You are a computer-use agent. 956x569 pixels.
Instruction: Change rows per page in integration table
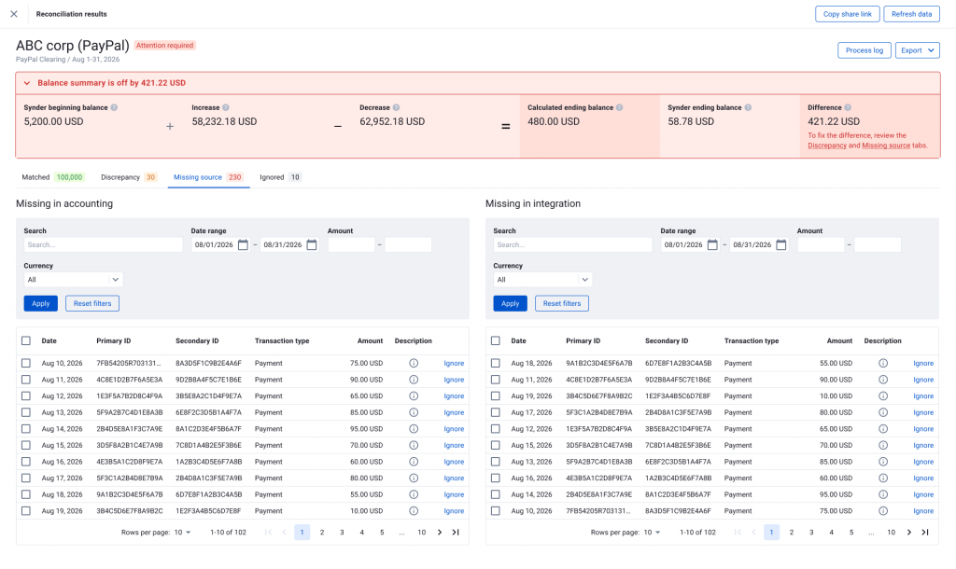652,532
